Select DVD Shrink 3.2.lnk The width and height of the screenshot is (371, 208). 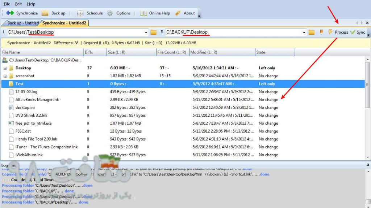coord(32,115)
